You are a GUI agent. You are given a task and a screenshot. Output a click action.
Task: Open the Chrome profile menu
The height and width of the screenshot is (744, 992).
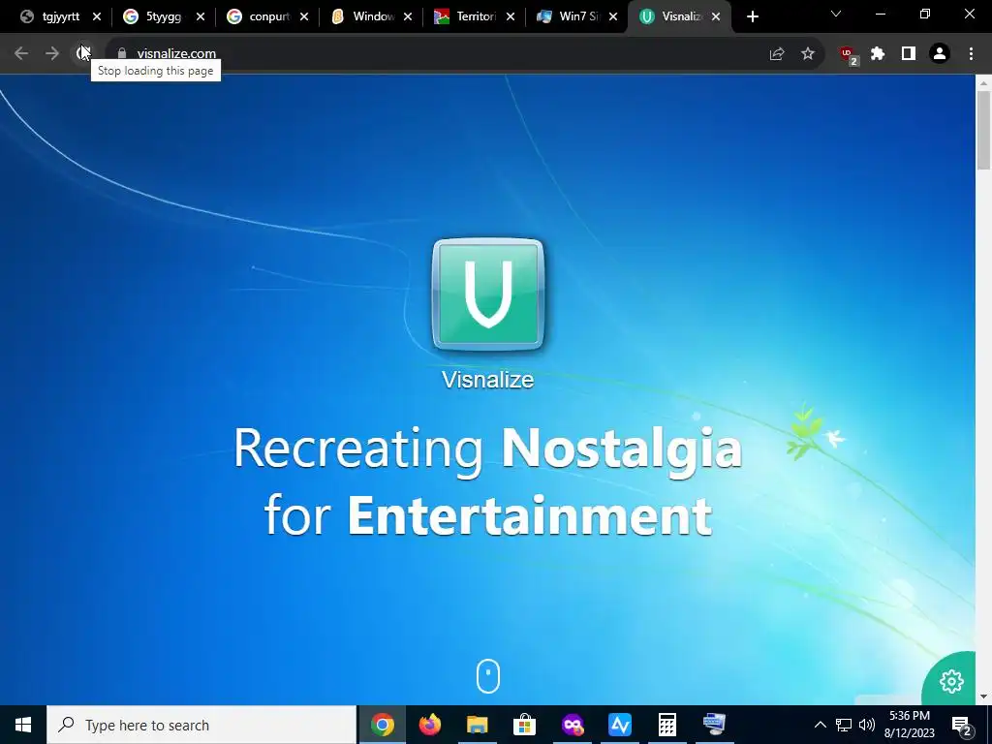pos(940,54)
